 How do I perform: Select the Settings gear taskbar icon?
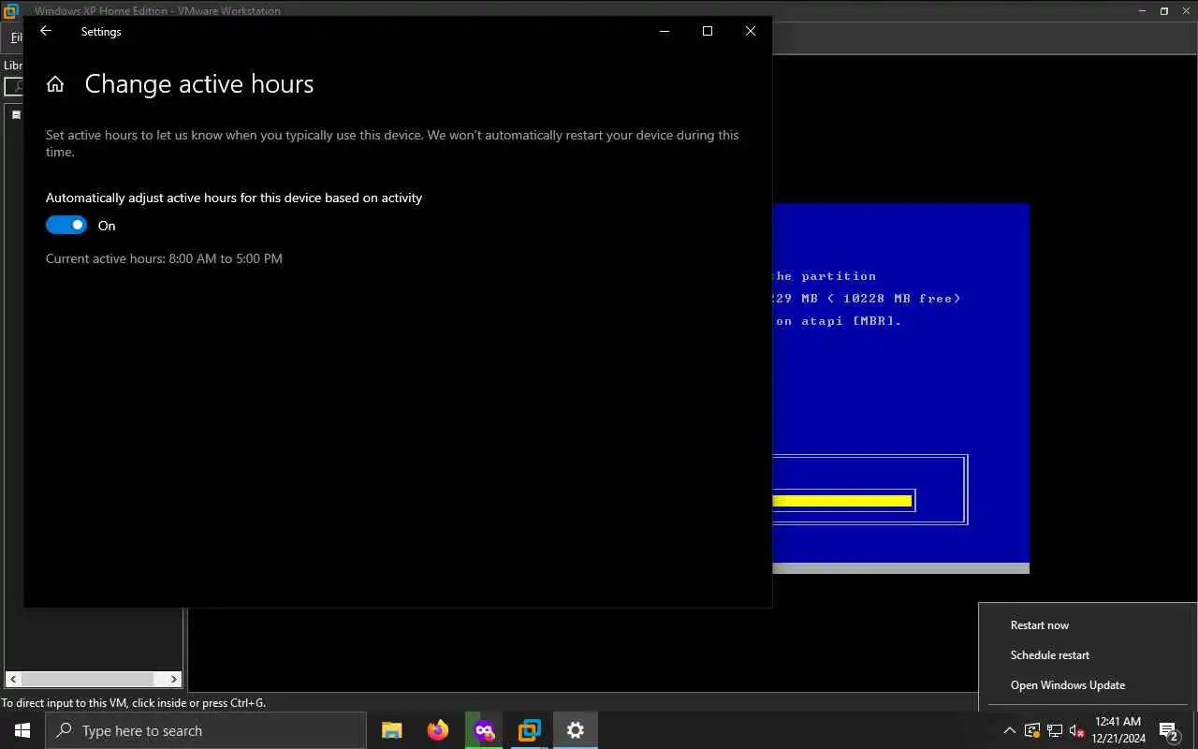point(576,730)
